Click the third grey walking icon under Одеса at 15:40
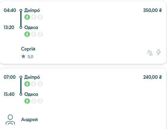The height and width of the screenshot is (129, 167). click(x=40, y=101)
